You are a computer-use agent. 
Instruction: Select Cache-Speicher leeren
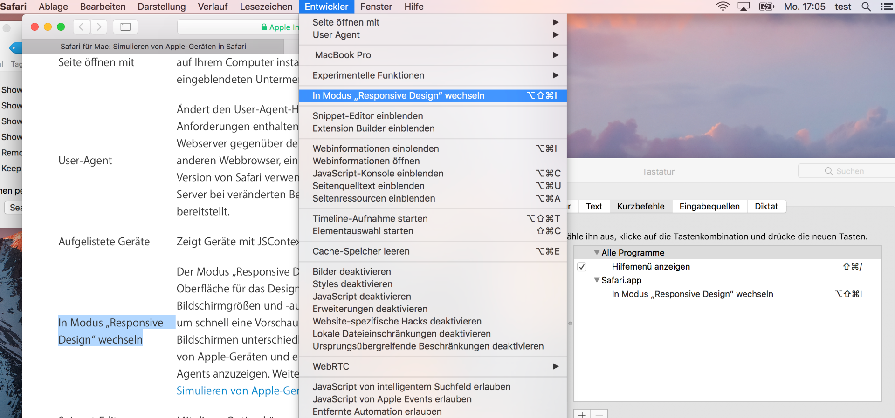click(x=433, y=251)
